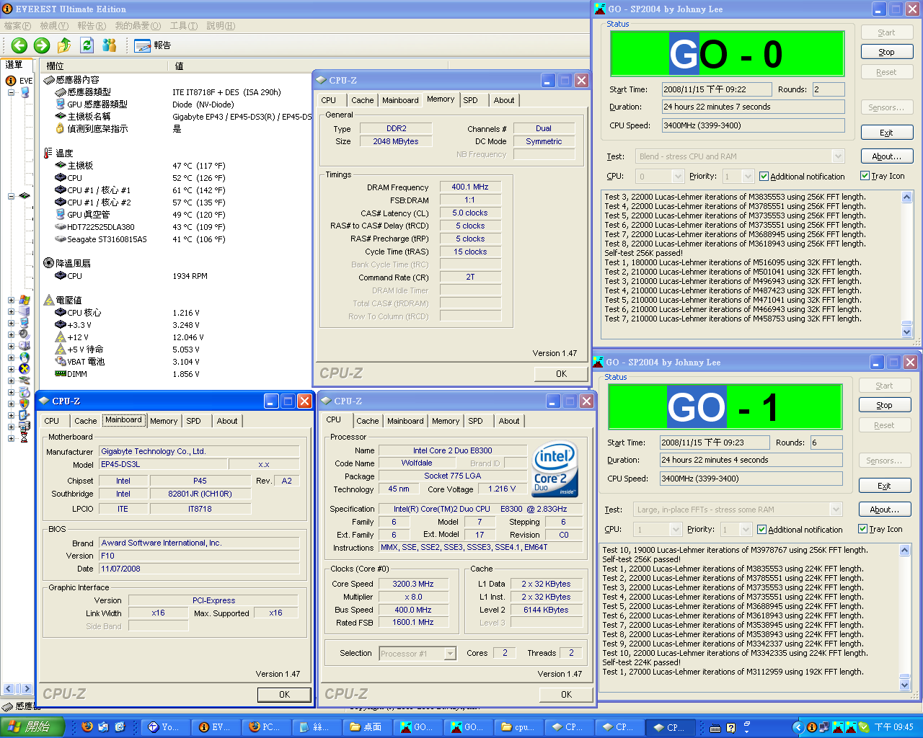The height and width of the screenshot is (738, 923).
Task: Expand the system tray with arrow icon
Action: point(798,727)
